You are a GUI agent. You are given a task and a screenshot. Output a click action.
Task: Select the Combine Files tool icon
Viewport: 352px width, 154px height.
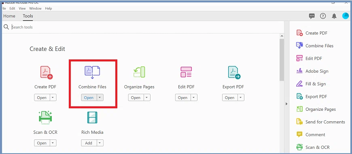pyautogui.click(x=92, y=72)
